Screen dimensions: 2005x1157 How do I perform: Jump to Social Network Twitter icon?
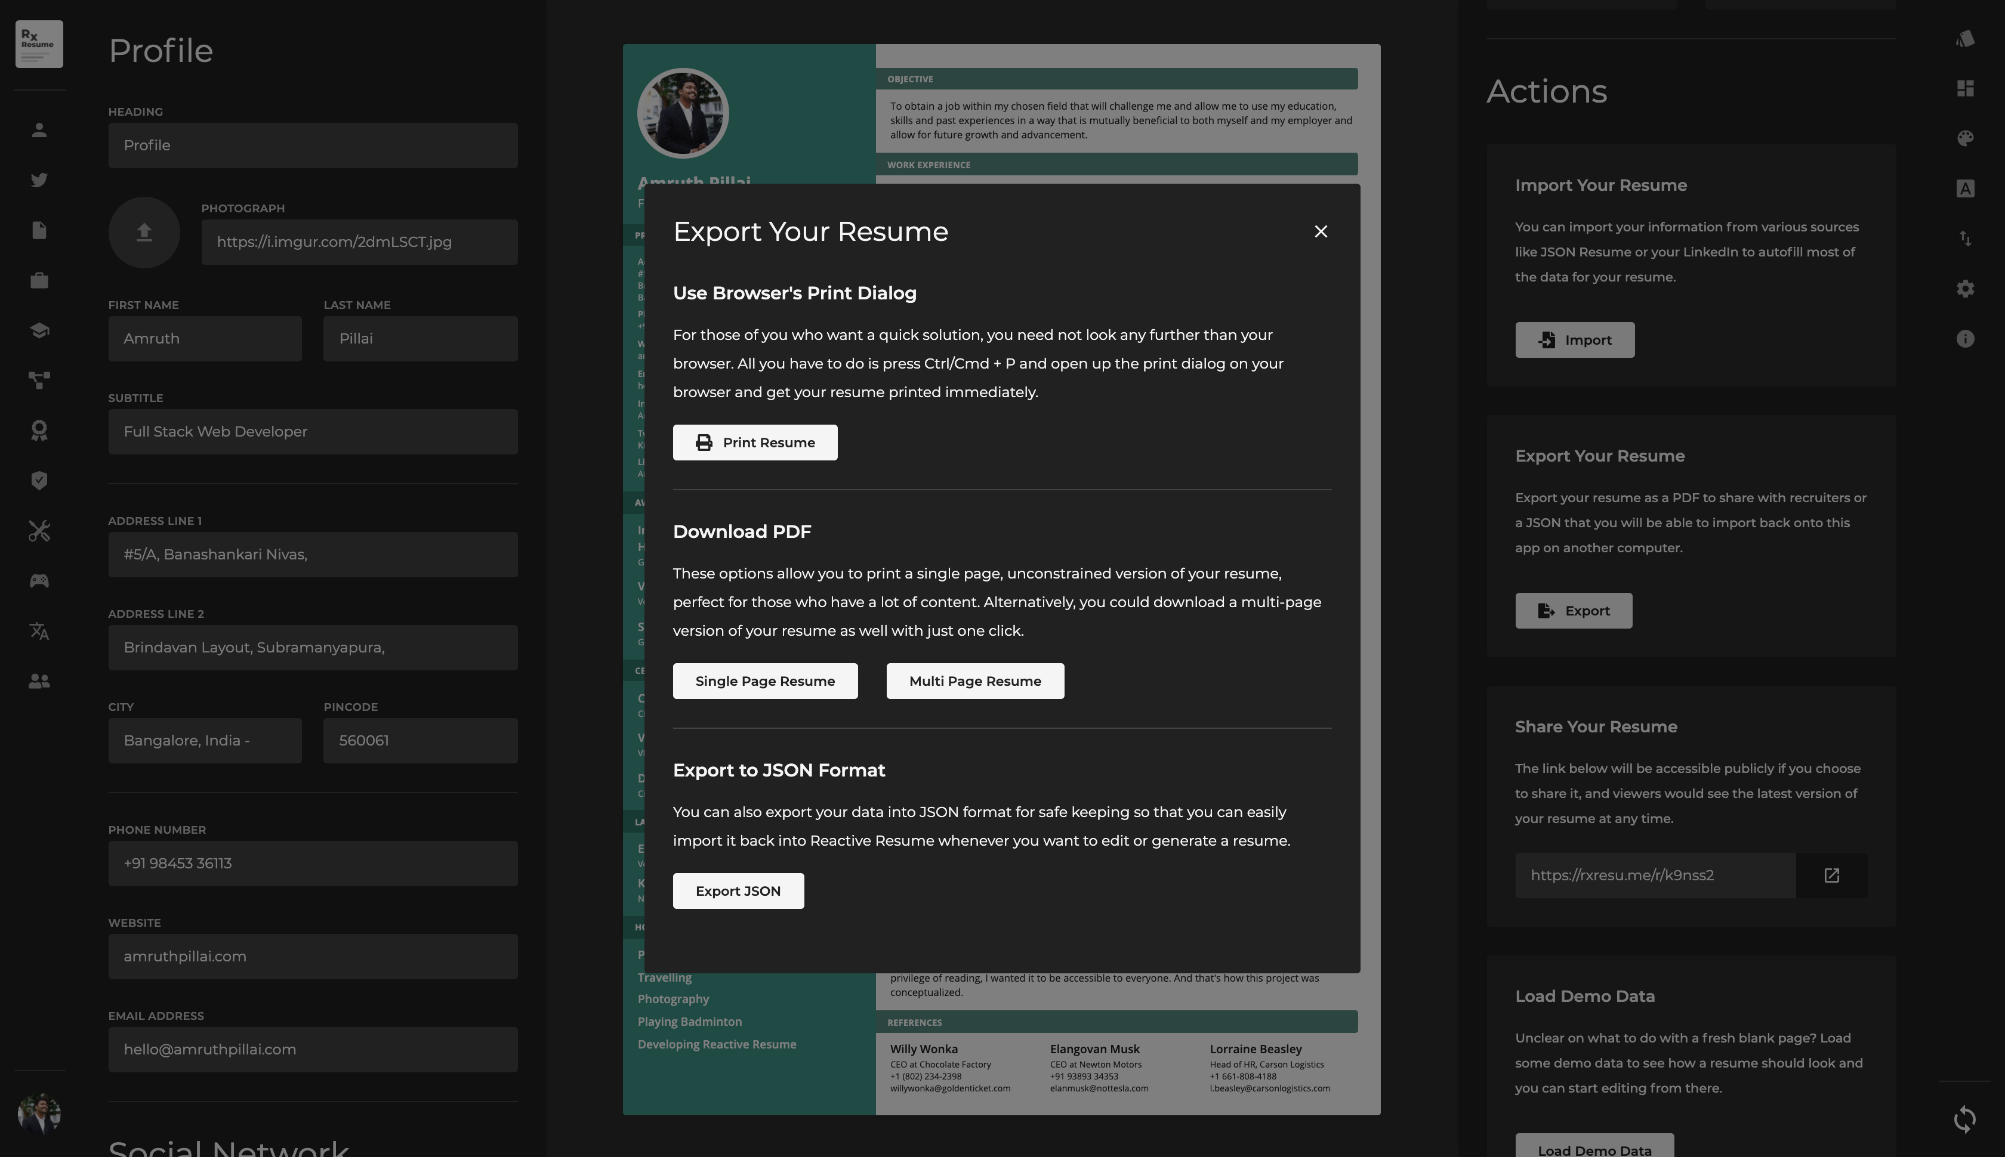[39, 180]
